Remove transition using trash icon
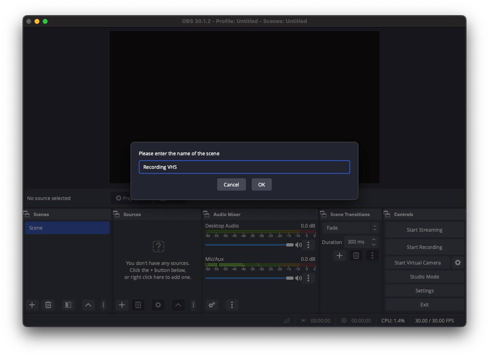The height and width of the screenshot is (357, 489). (356, 256)
